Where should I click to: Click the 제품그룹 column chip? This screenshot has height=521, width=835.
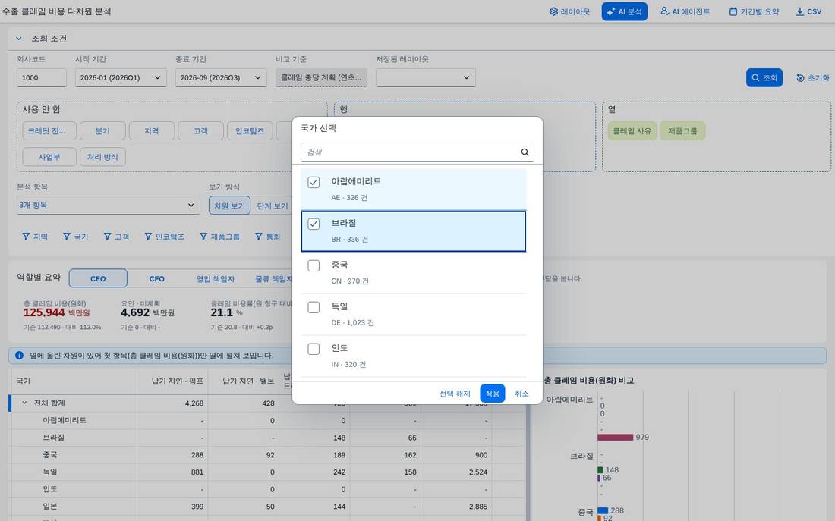coord(682,131)
